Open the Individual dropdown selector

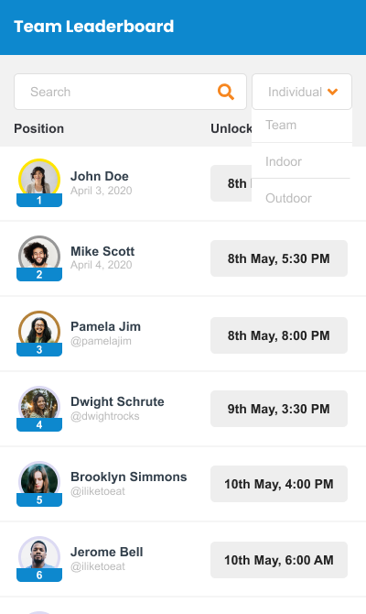[302, 92]
